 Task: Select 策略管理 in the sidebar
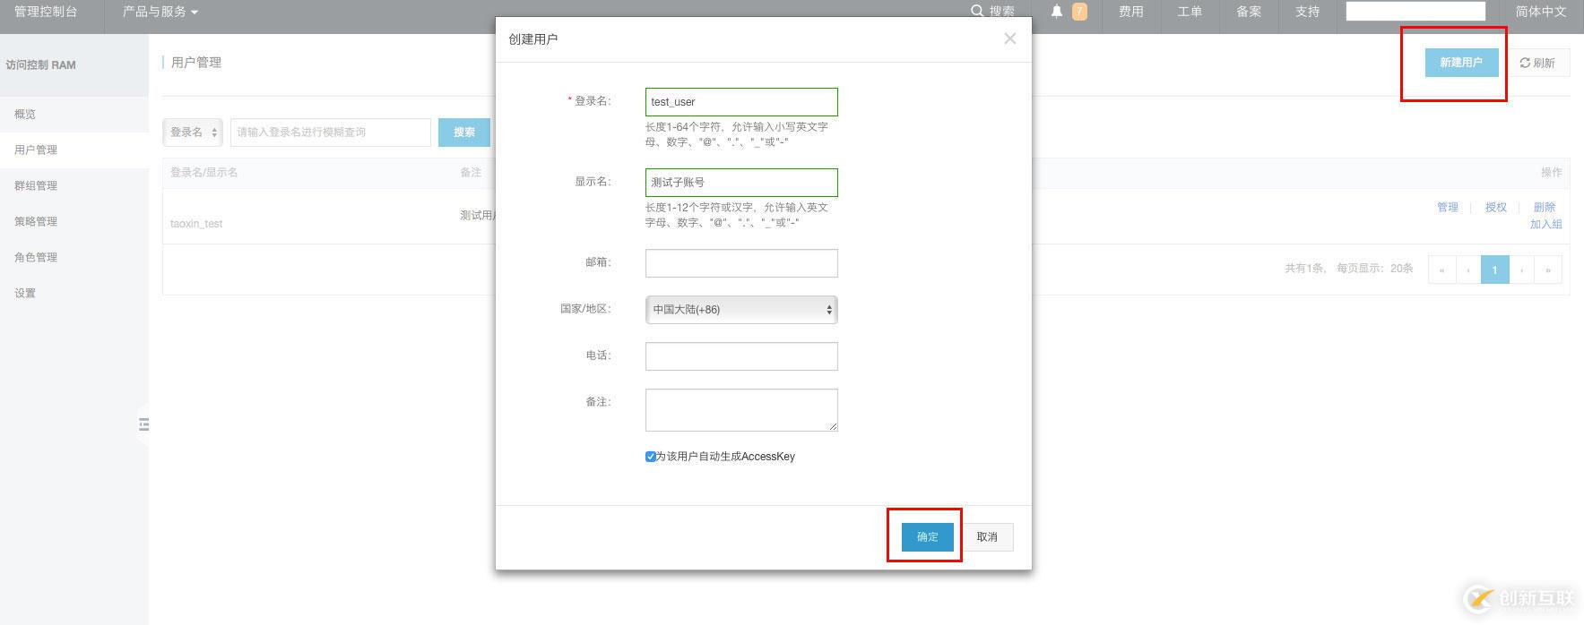tap(74, 222)
